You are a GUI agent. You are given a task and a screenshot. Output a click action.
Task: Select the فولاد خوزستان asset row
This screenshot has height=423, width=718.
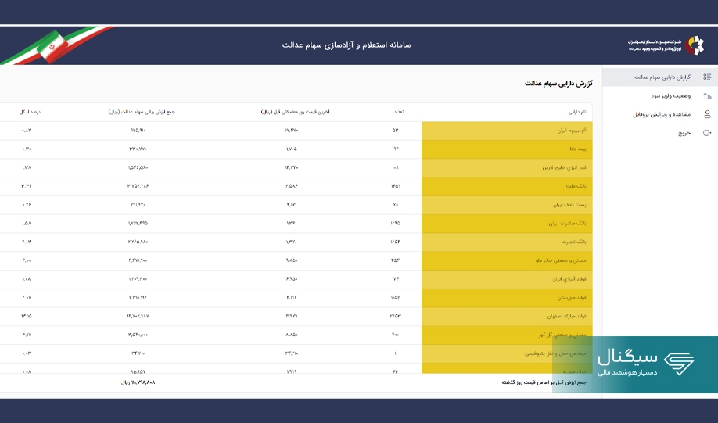507,298
